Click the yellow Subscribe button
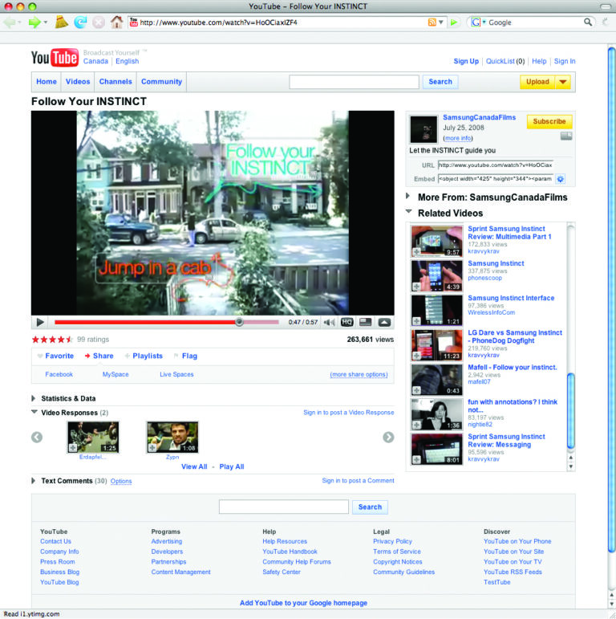The height and width of the screenshot is (619, 616). (x=549, y=121)
